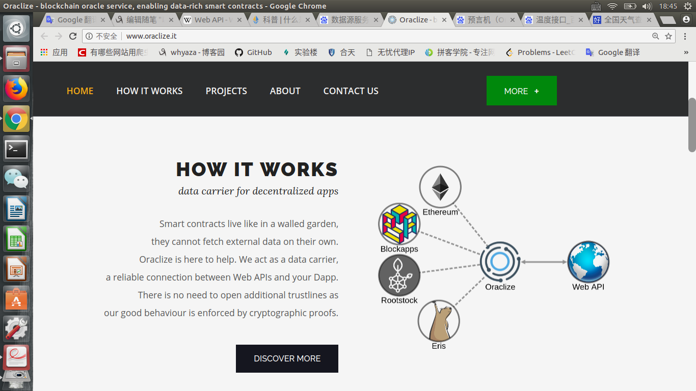The image size is (696, 391).
Task: Go back to the previous page
Action: [x=44, y=36]
